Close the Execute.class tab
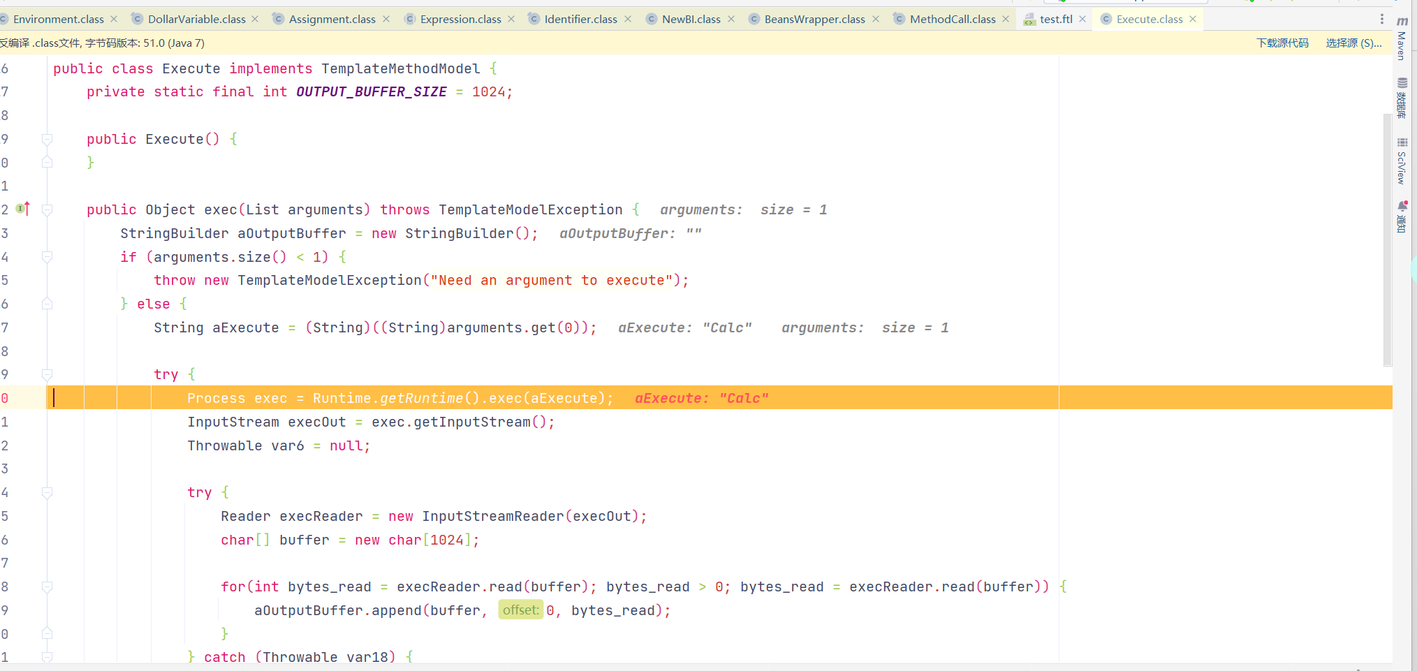The width and height of the screenshot is (1417, 671). pos(1193,19)
